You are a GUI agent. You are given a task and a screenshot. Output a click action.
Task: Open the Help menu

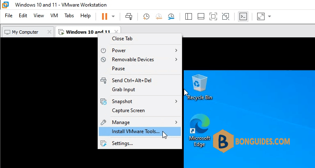point(85,16)
